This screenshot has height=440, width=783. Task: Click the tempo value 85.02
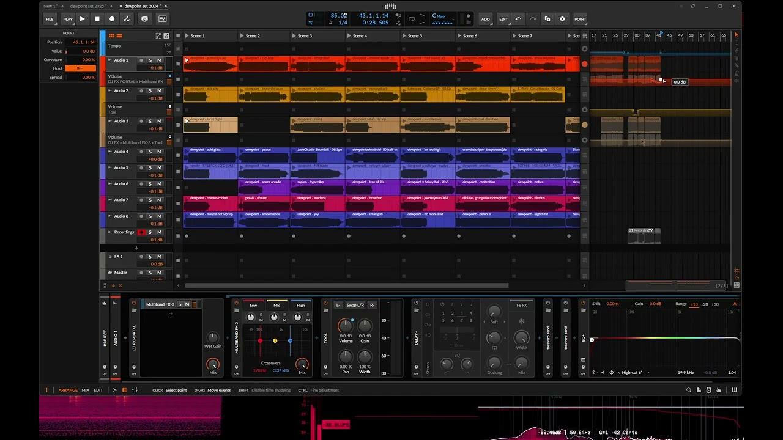click(338, 15)
